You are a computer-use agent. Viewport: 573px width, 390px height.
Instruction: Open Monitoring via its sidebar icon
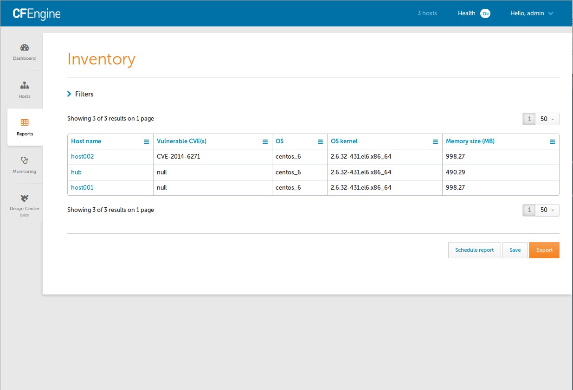point(24,164)
